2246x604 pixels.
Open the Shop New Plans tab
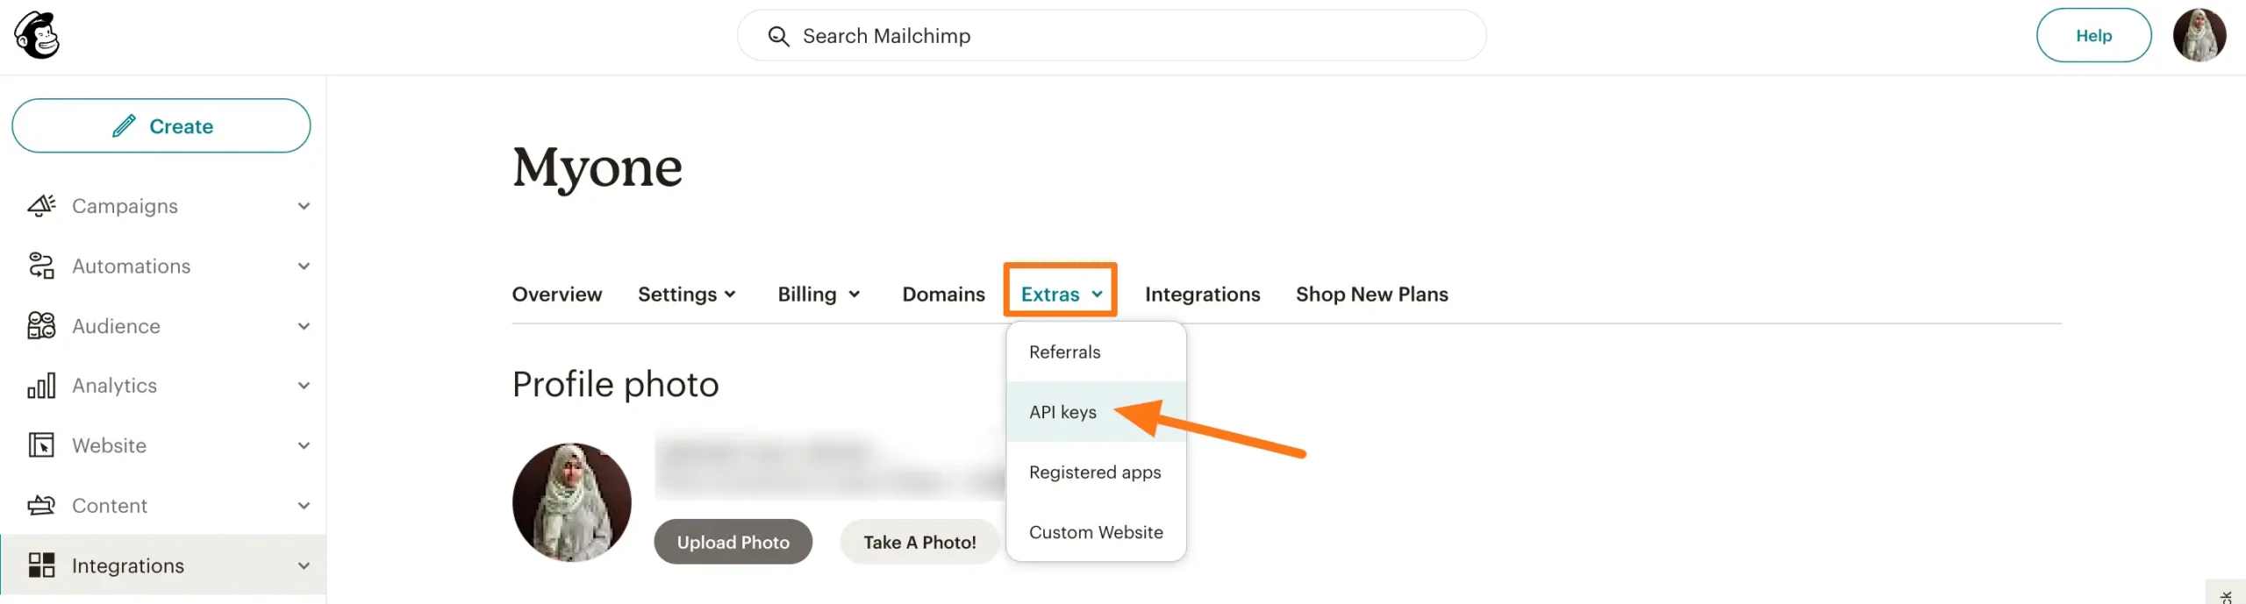tap(1371, 295)
